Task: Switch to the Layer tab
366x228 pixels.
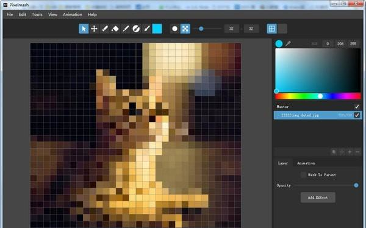Action: pos(283,163)
